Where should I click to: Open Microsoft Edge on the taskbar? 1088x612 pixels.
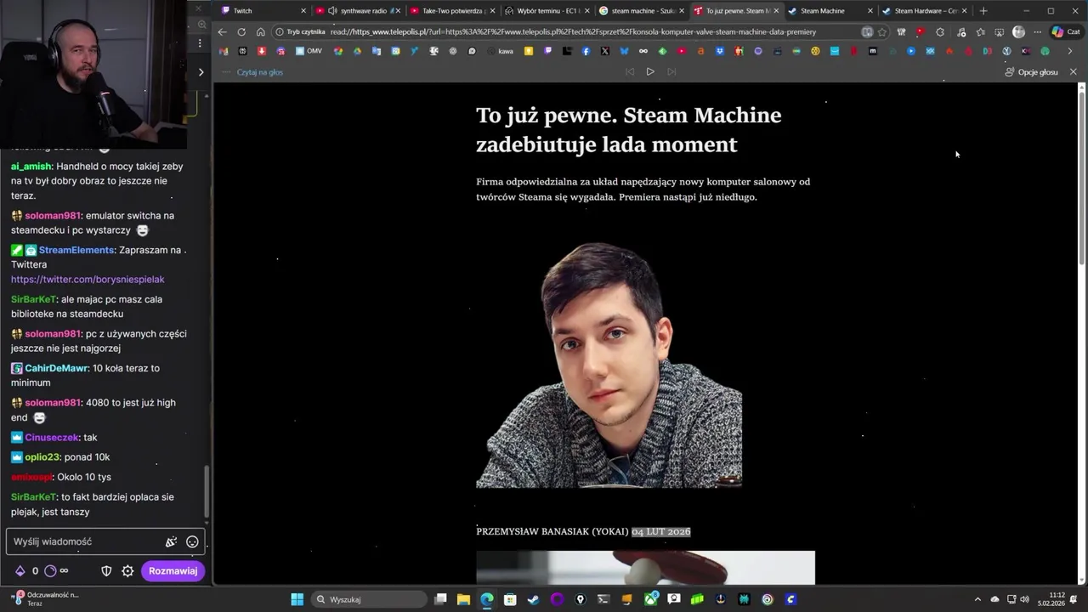point(486,599)
